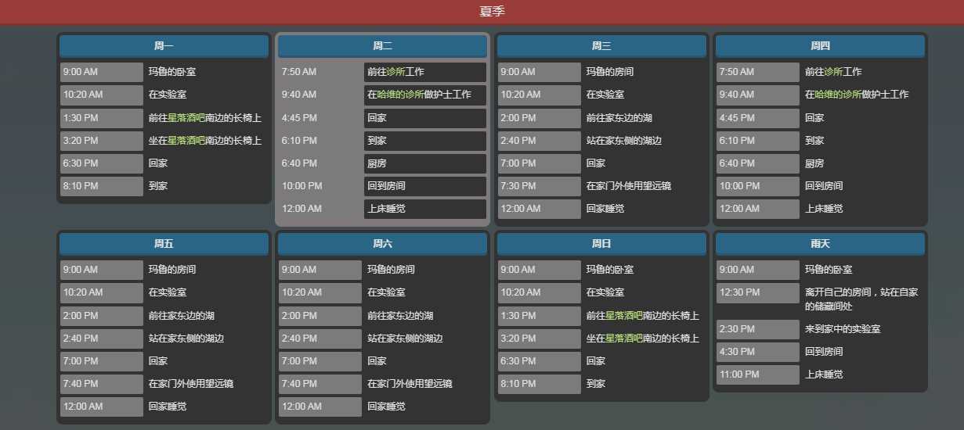Select the 周日 schedule header
Image resolution: width=964 pixels, height=430 pixels.
point(601,244)
